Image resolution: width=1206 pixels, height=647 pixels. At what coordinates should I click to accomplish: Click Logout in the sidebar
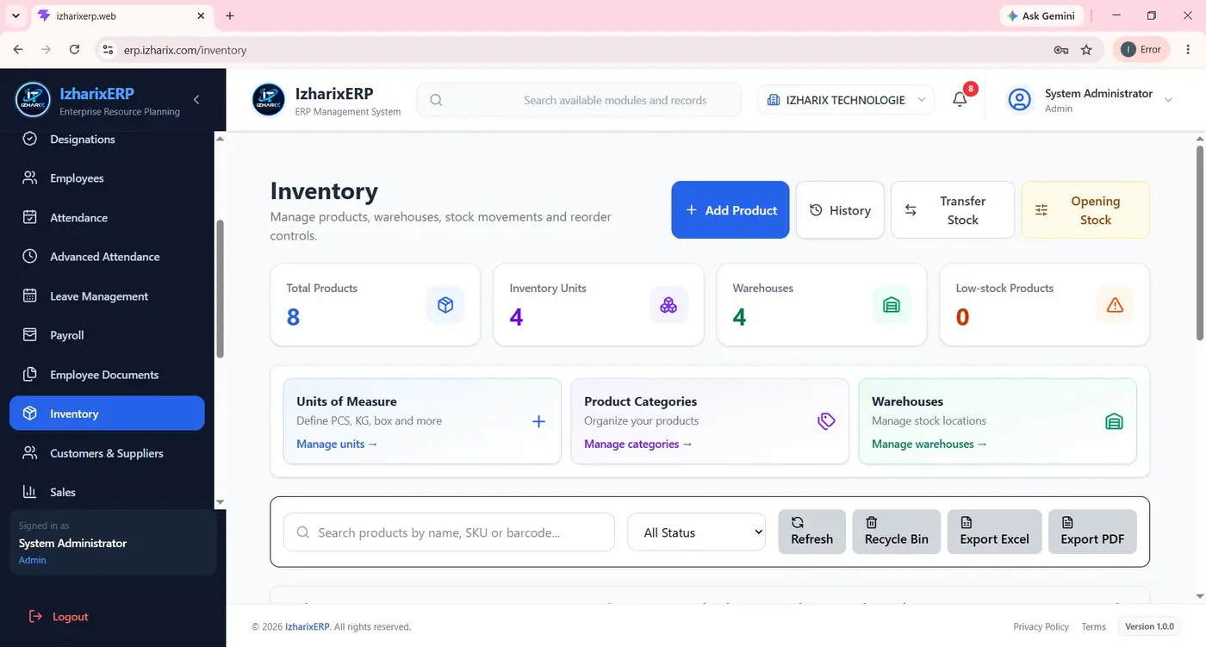click(59, 617)
